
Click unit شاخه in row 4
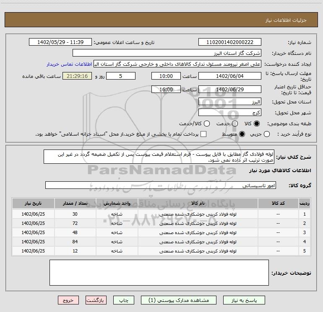tap(117, 242)
